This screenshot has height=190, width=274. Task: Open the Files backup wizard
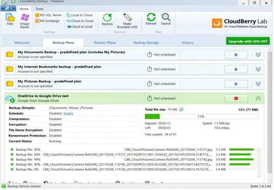10,19
